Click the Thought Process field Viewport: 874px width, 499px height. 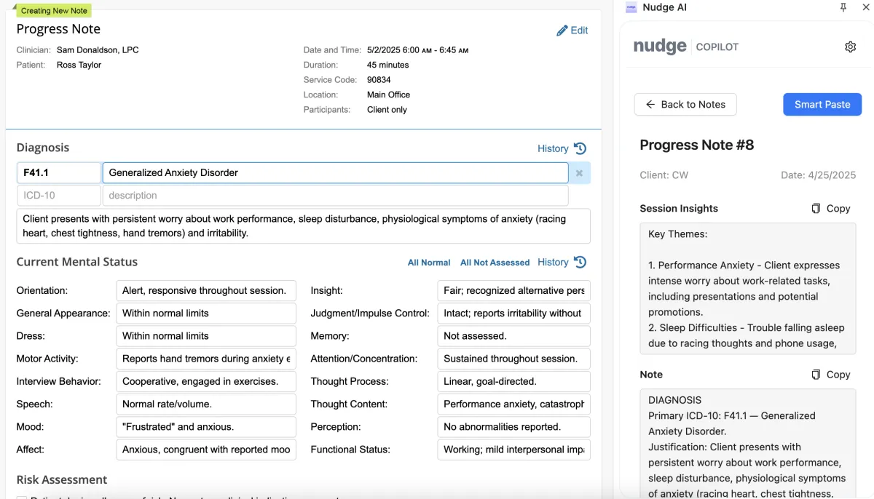[x=514, y=381]
